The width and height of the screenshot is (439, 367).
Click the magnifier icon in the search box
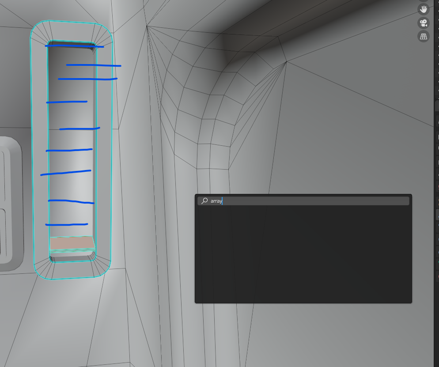pos(204,201)
